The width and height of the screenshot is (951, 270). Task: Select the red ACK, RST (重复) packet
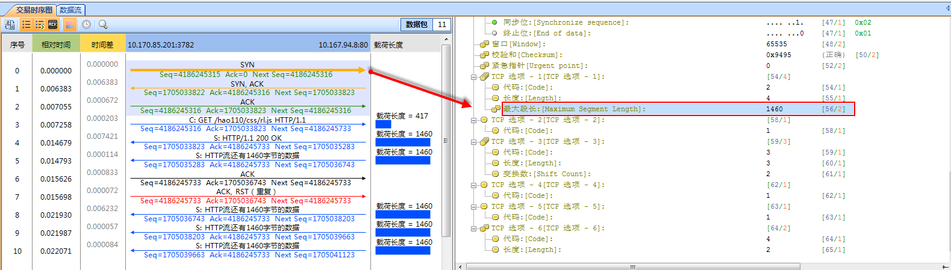[x=248, y=196]
